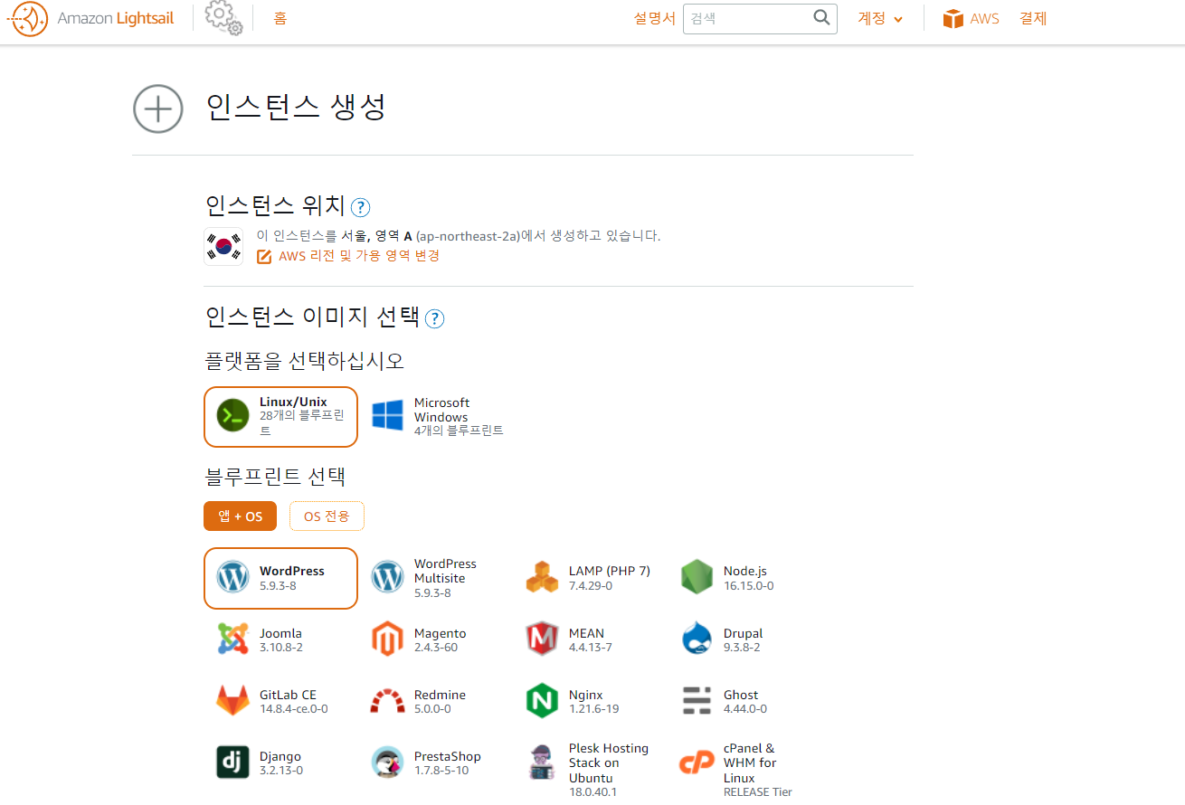Click the Nginx version text 1.21.6-19

pos(593,709)
